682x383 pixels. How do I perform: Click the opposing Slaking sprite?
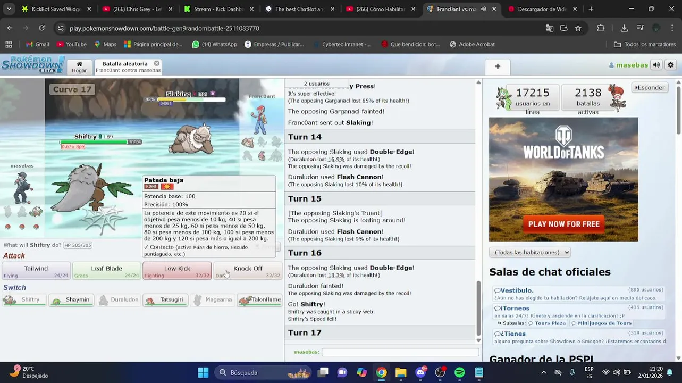[191, 138]
